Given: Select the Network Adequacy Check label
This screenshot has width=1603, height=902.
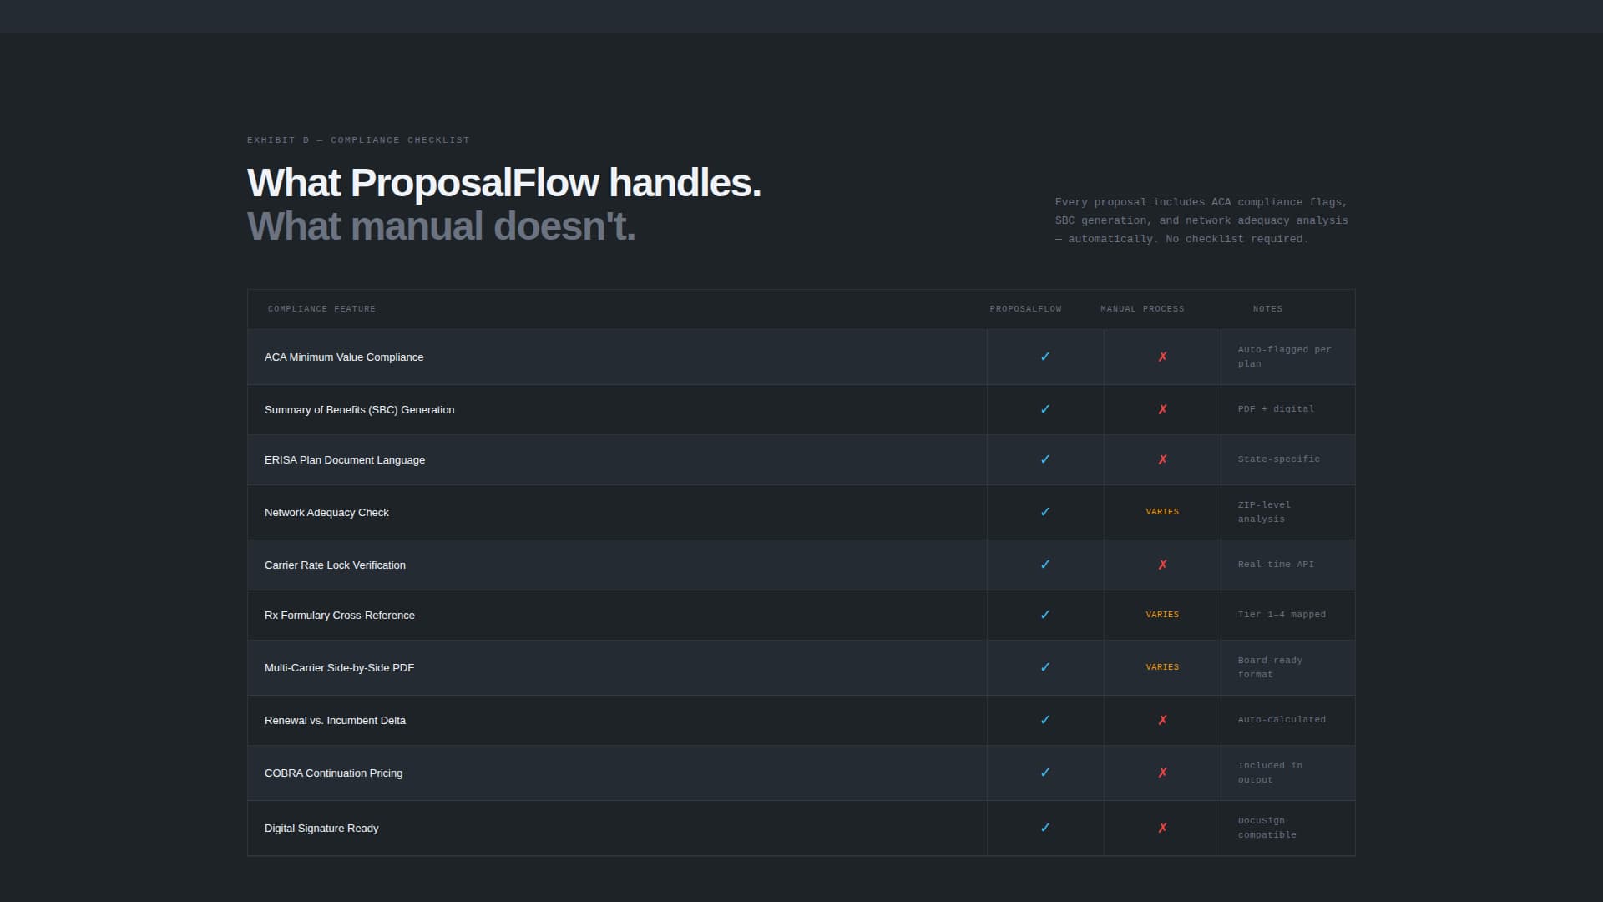Looking at the screenshot, I should coord(326,513).
